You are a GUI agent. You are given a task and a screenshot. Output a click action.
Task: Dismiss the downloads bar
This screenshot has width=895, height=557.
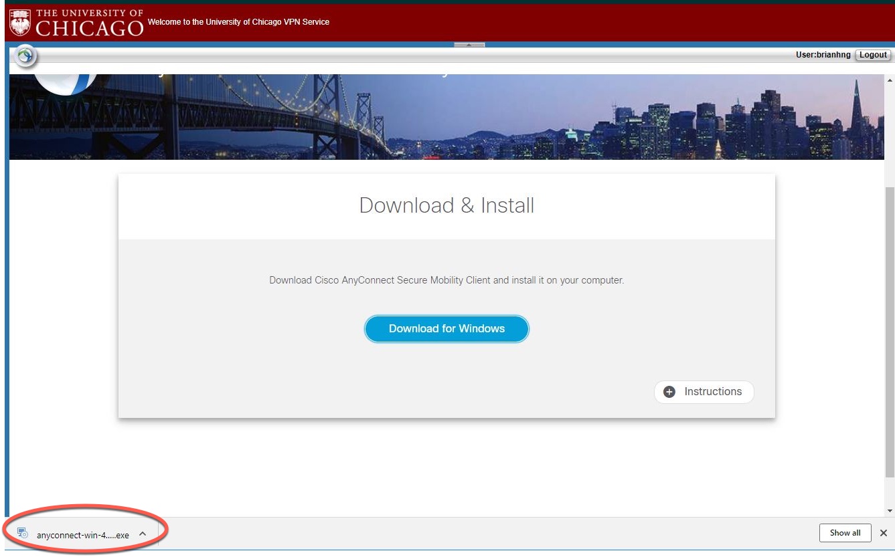tap(882, 533)
